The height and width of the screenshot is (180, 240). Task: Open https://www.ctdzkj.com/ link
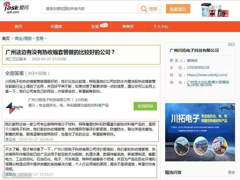tap(207, 75)
